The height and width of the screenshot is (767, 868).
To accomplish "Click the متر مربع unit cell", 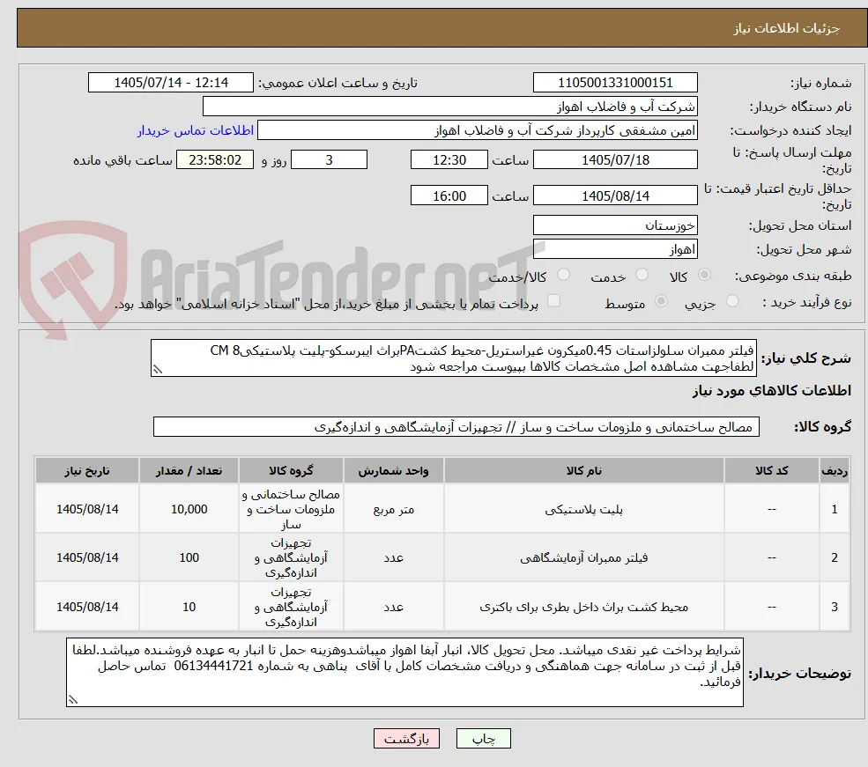I will click(394, 509).
